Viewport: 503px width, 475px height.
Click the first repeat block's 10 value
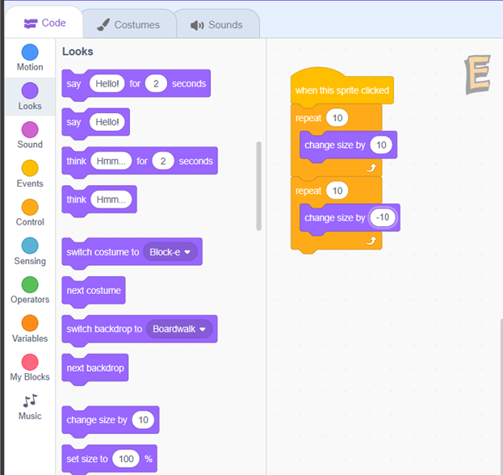click(x=337, y=118)
